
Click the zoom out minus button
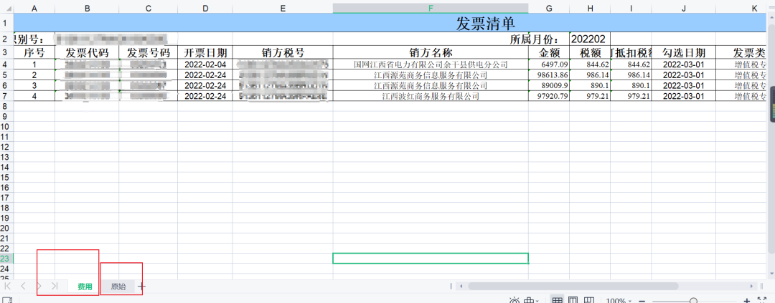[x=642, y=301]
